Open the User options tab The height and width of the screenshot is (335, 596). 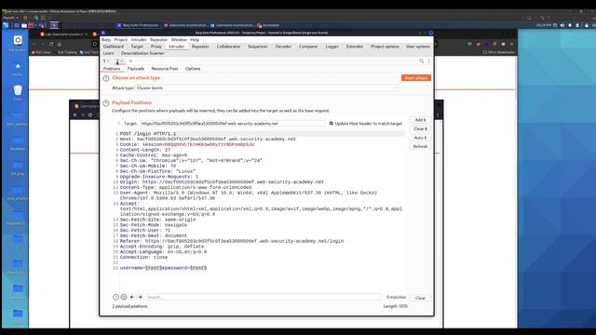418,47
